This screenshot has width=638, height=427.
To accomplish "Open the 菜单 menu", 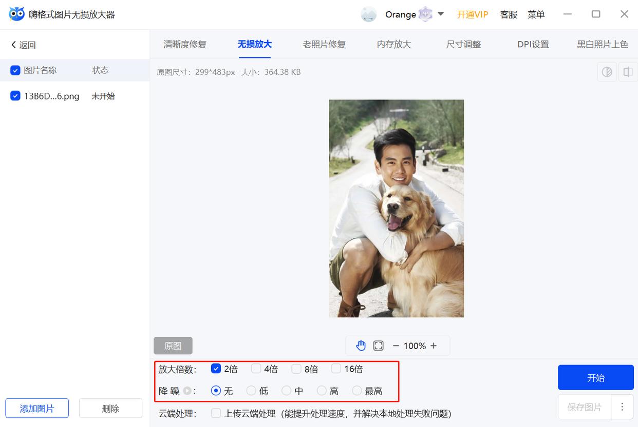I will click(x=536, y=14).
